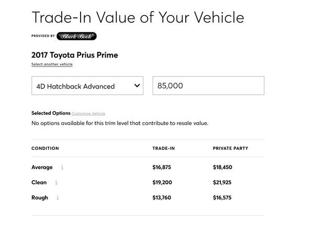Click the Selected Options label
Viewport: 314px width, 232px height.
pos(51,113)
